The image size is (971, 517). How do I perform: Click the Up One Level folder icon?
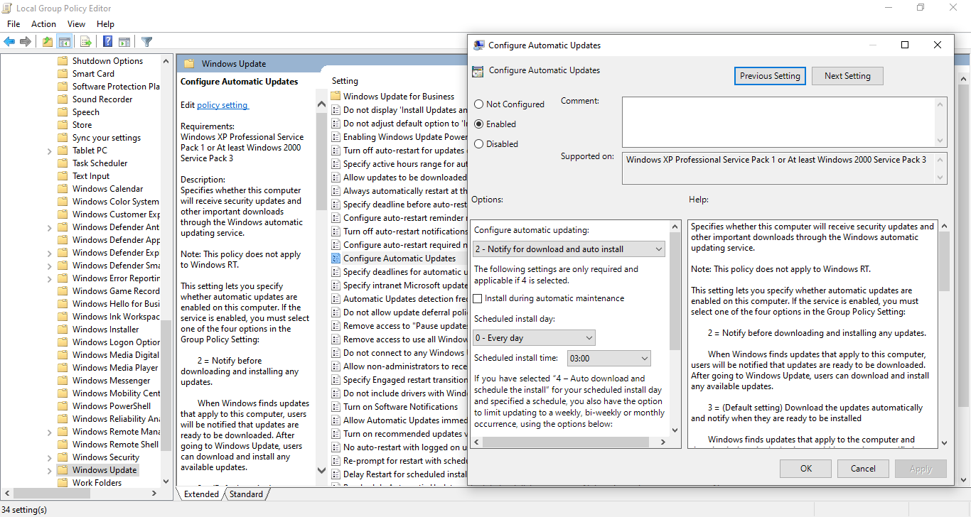(47, 42)
